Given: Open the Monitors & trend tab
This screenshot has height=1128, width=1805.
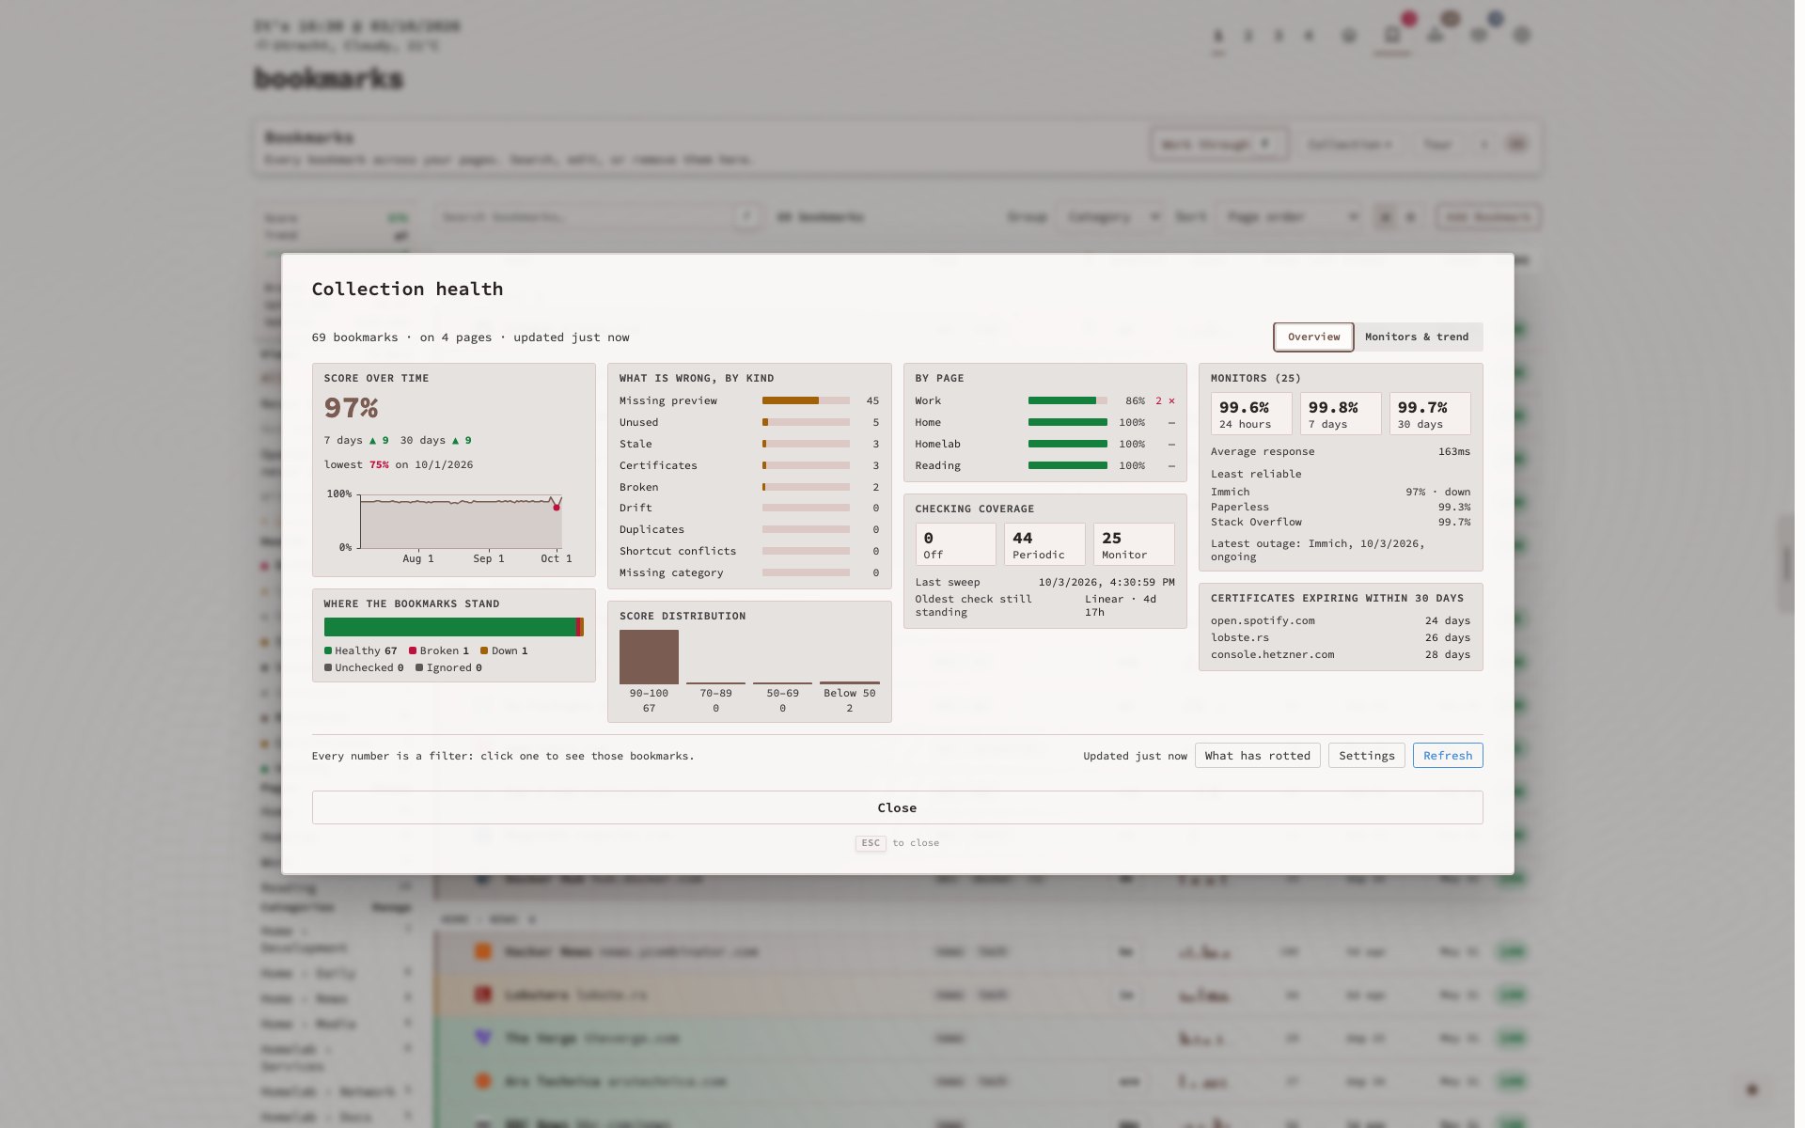Looking at the screenshot, I should (x=1417, y=337).
